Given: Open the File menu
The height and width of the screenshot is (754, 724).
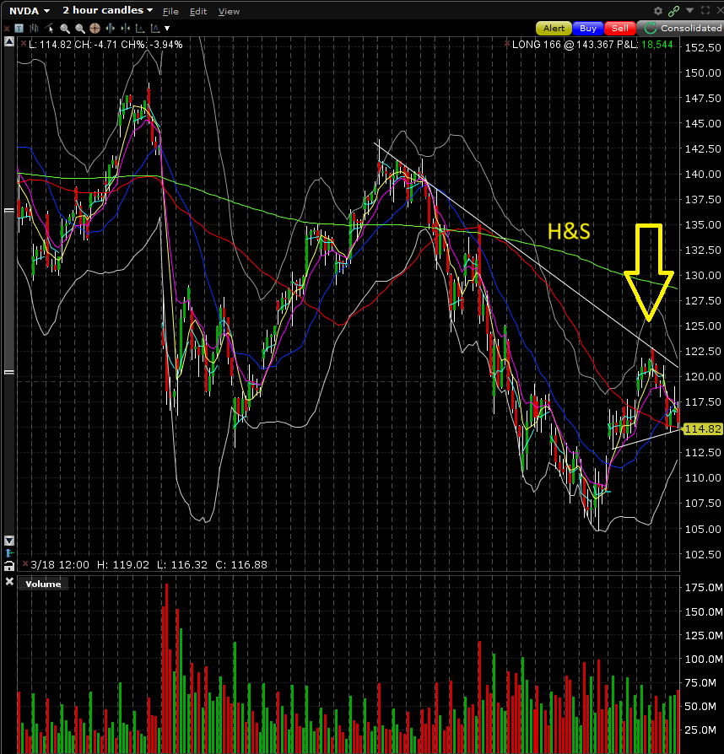Looking at the screenshot, I should pos(170,11).
